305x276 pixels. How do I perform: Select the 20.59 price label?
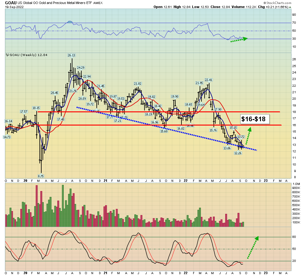click(82, 98)
